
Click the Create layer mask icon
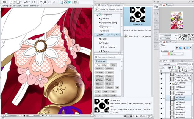[186, 71]
